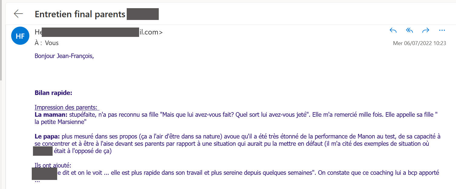Forward this message
The height and width of the screenshot is (189, 456).
point(425,30)
